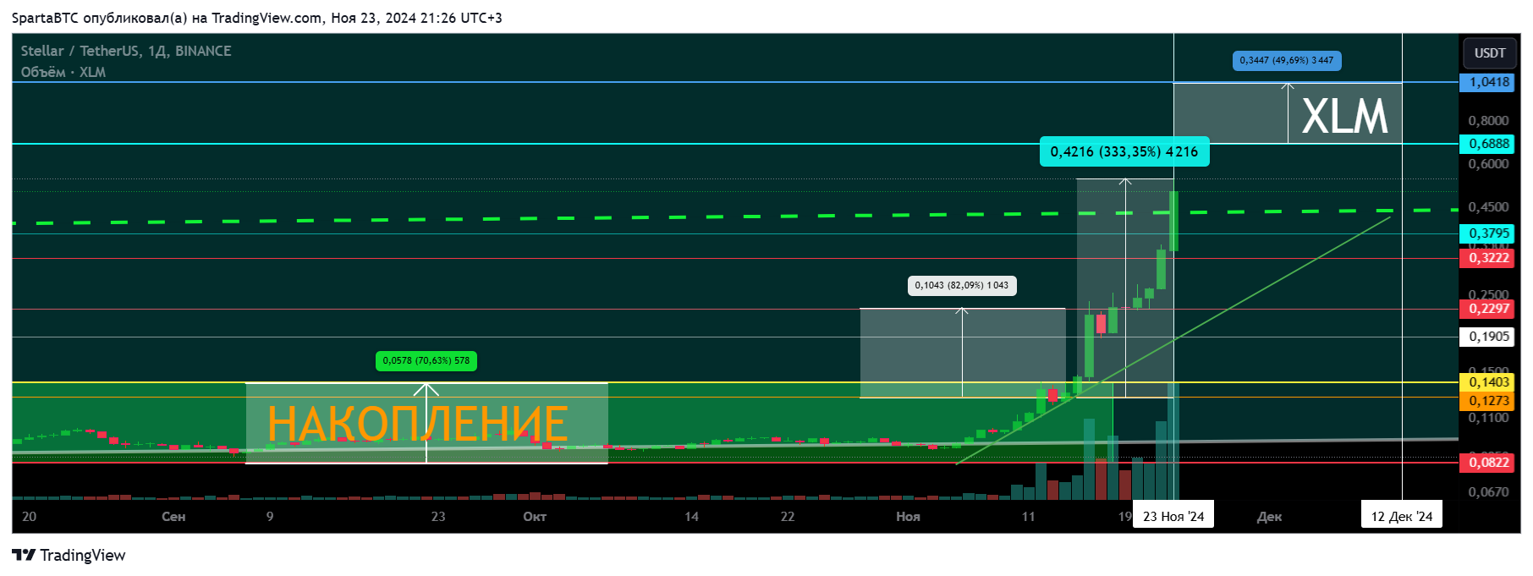
Task: Click the 0,1403 yellow price label
Action: (x=1486, y=382)
